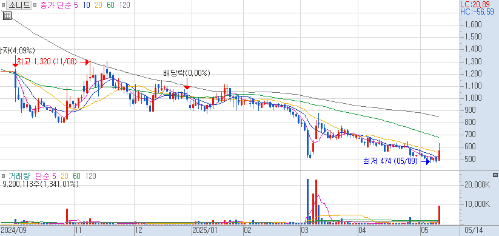The image size is (499, 236).
Task: Click the 20,000K volume axis label
Action: click(x=477, y=185)
